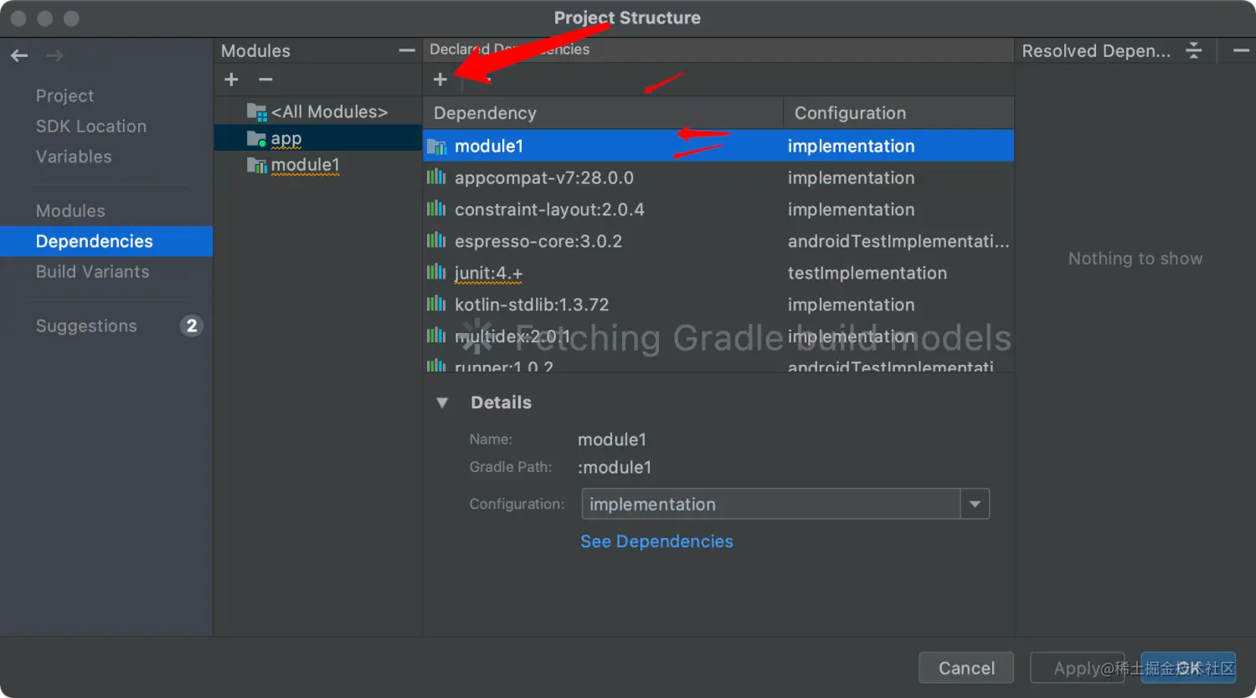The image size is (1256, 698).
Task: Click the Apply button
Action: [1077, 668]
